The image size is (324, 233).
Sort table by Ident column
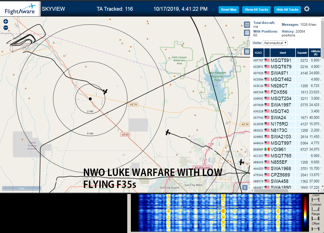point(283,53)
